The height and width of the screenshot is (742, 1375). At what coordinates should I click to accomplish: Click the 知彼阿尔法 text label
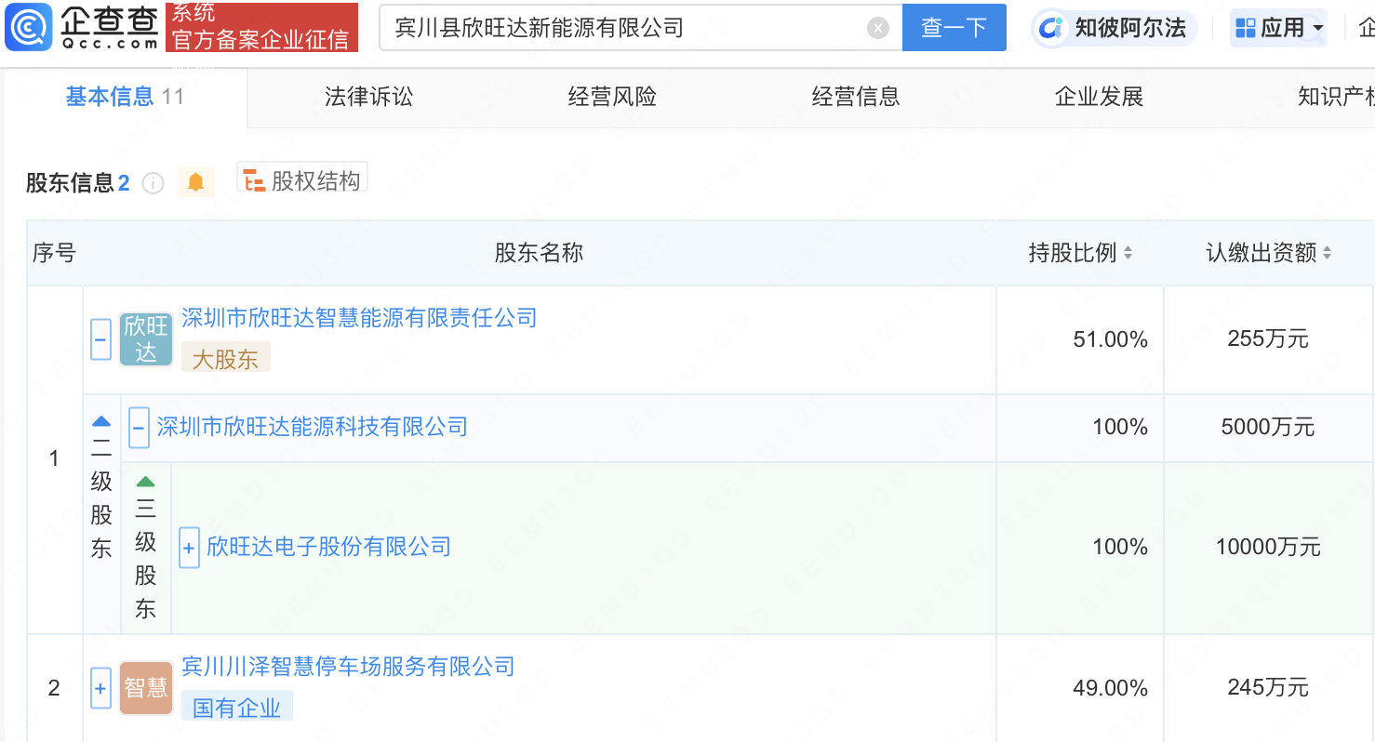(1130, 28)
